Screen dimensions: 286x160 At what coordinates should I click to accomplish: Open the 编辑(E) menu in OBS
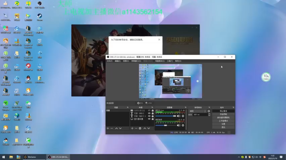(118, 61)
